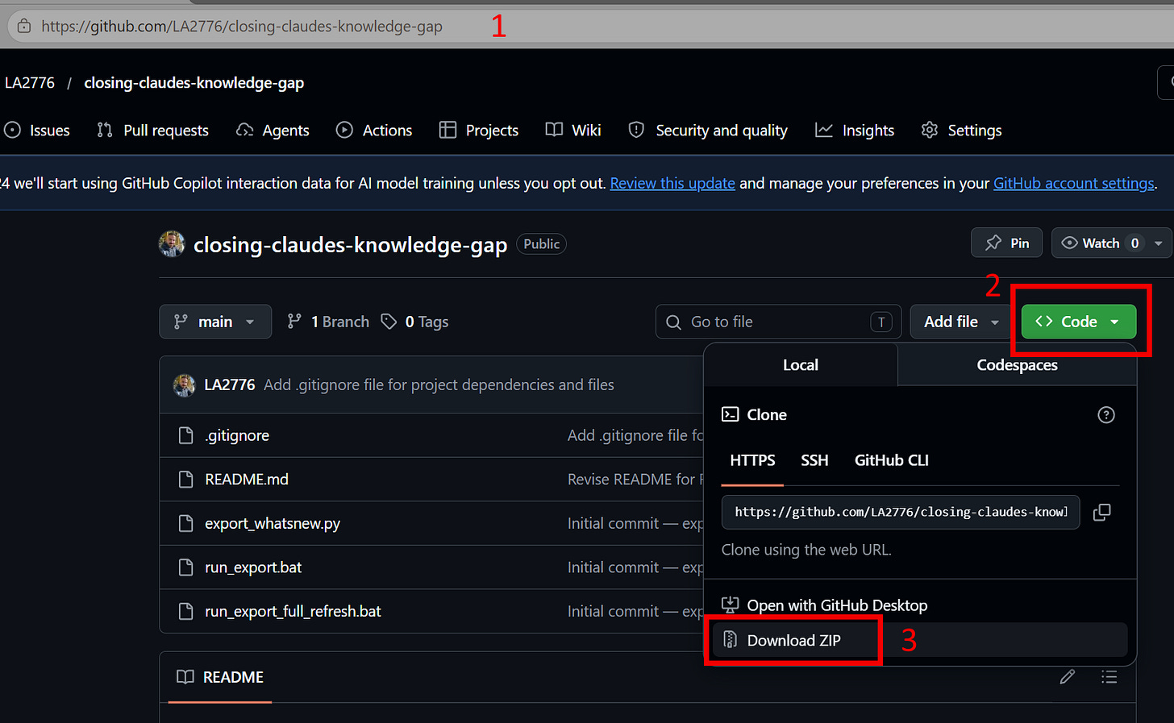Open latest commit message 'Add .gitignore file for project'
Viewport: 1174px width, 723px height.
tap(439, 385)
